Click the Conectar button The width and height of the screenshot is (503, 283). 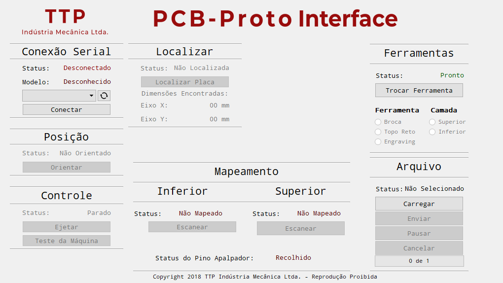(x=67, y=110)
